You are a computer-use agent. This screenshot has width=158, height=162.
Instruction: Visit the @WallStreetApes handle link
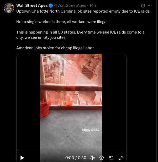pos(70,6)
